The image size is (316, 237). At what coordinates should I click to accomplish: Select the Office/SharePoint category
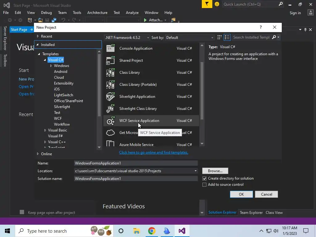(68, 101)
